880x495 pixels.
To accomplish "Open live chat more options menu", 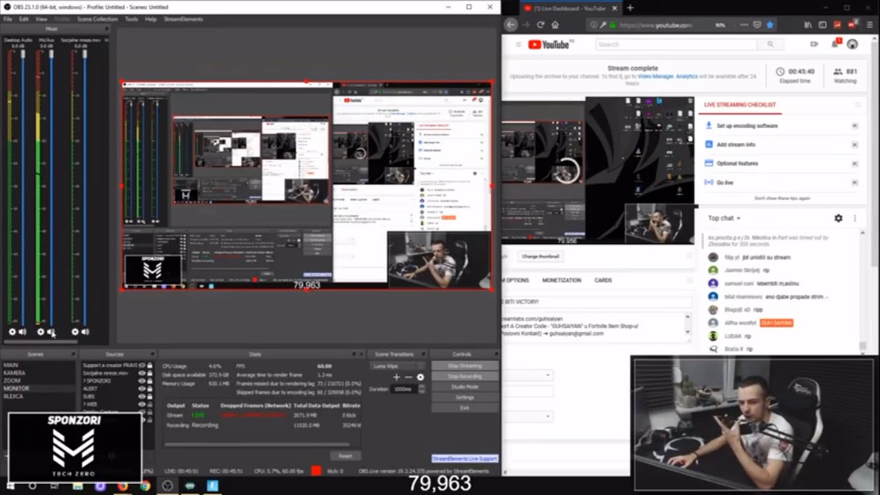I will point(855,218).
